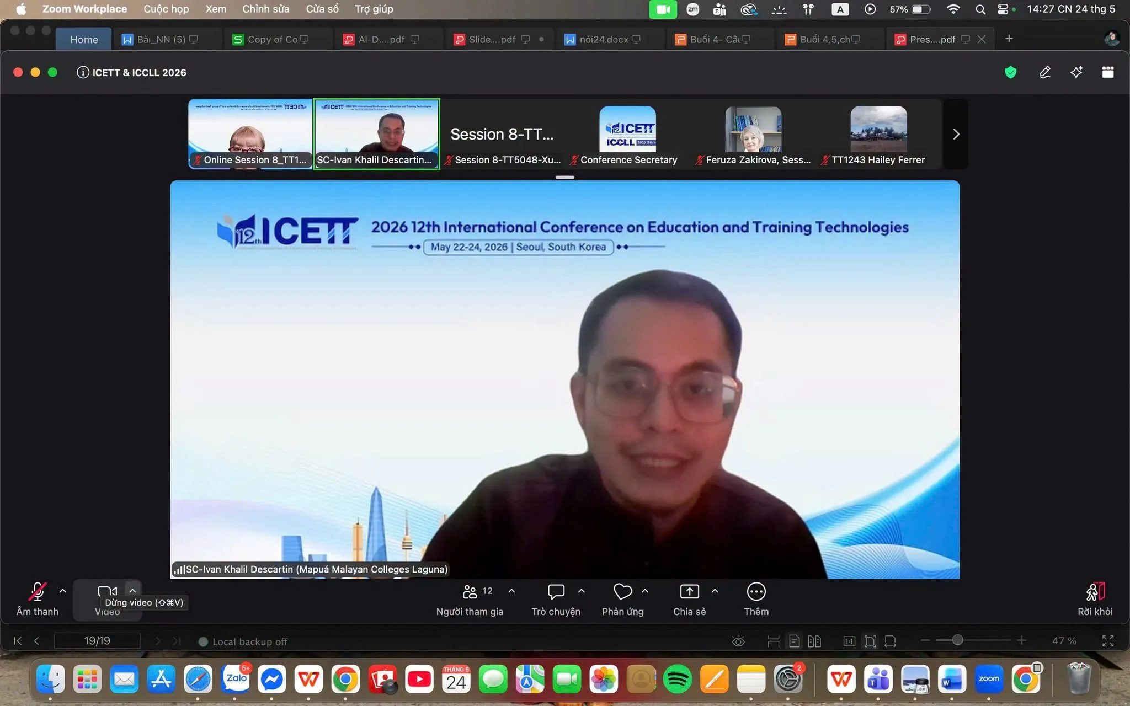Select Conference Secretary participant thumbnail

(x=627, y=134)
